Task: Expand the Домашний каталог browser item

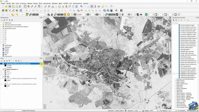Action: [x=1, y=28]
